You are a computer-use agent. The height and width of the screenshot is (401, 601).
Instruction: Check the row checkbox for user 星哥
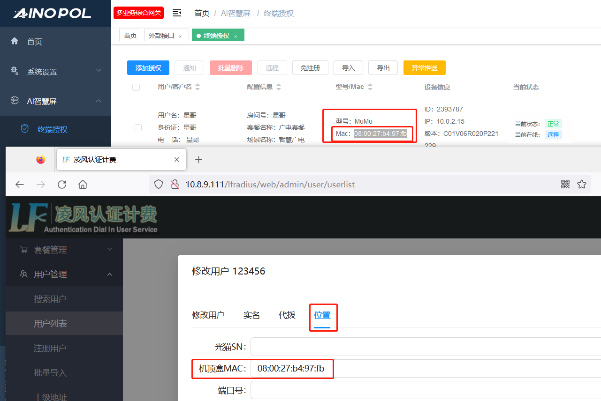[138, 127]
